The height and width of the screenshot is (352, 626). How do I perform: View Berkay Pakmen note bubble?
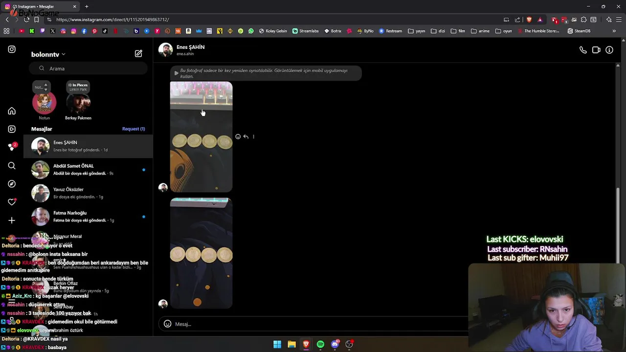point(78,87)
